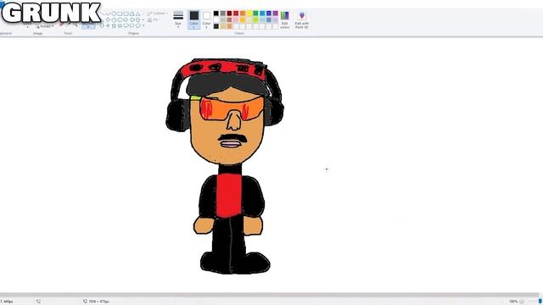This screenshot has width=543, height=305.
Task: Pick the green color swatch
Action: 255,14
